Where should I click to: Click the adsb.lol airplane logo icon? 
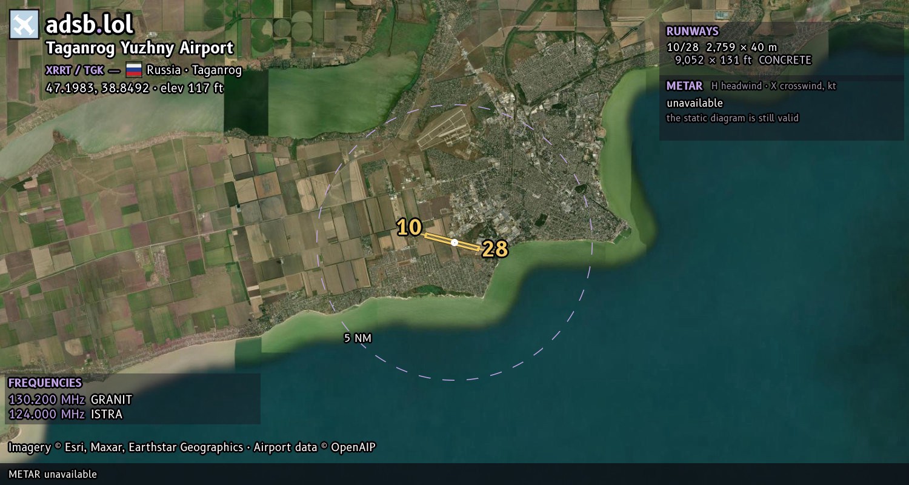pos(24,25)
